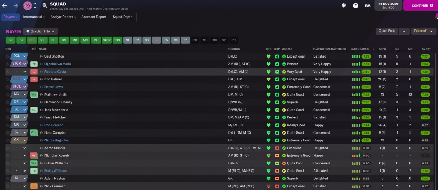Click the Slt badge beside Matty Williams
Screen dimensions: 438x190
pyautogui.click(x=34, y=171)
